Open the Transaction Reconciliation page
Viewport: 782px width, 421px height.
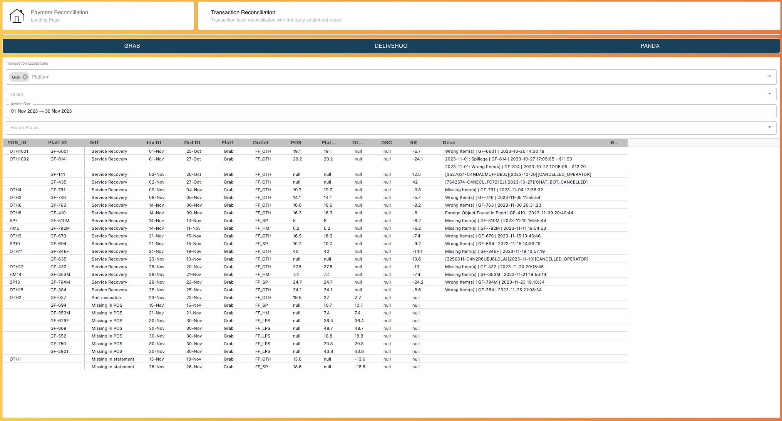coord(489,16)
